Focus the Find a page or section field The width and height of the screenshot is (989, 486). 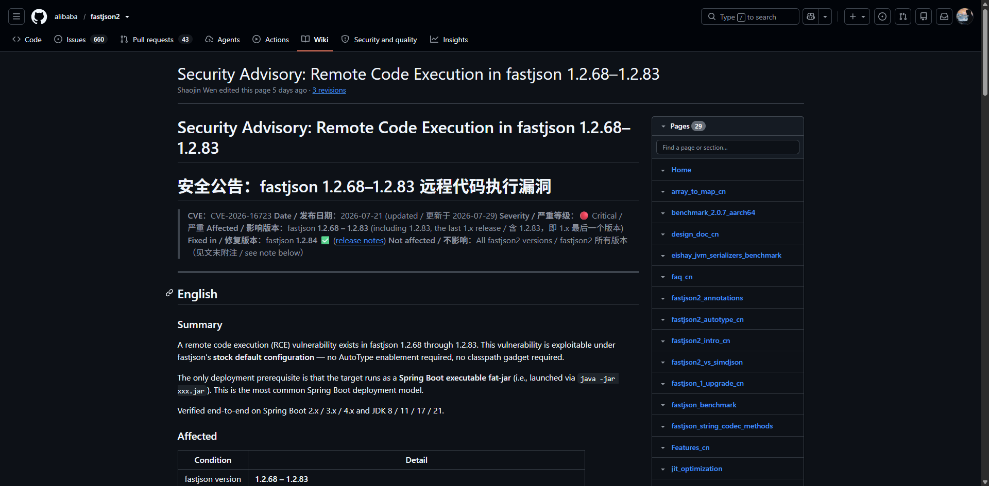tap(728, 148)
